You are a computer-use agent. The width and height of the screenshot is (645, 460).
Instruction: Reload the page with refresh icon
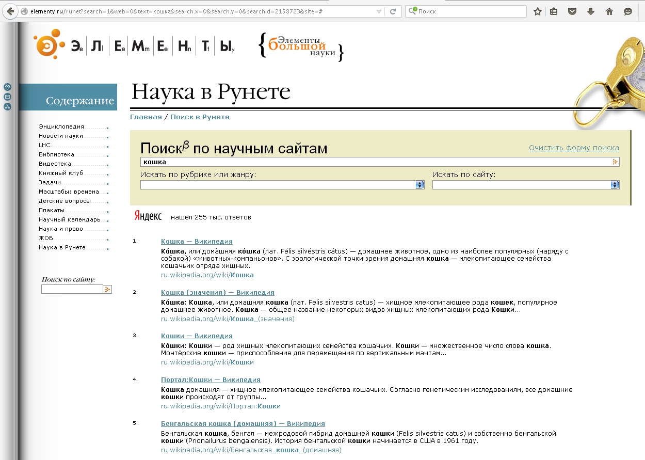coord(393,11)
